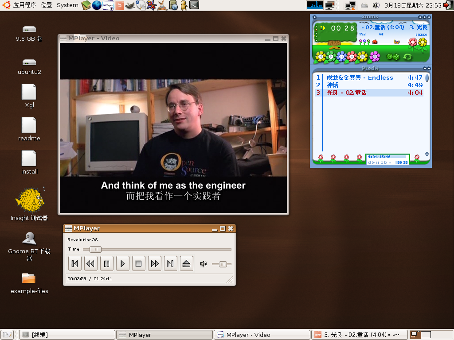This screenshot has height=340, width=454.
Task: Launch the colorful DX star application icon
Action: coord(152,5)
